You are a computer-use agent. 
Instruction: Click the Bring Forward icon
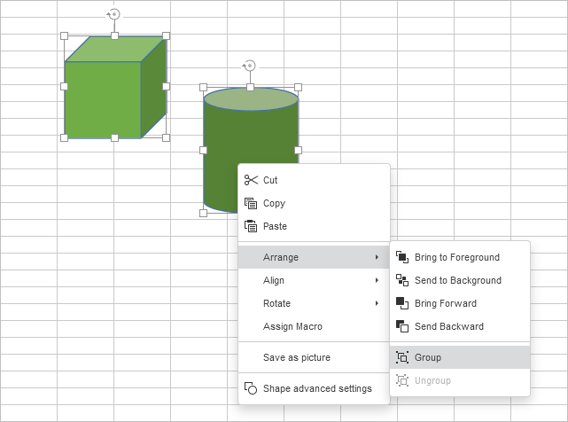[x=402, y=303]
